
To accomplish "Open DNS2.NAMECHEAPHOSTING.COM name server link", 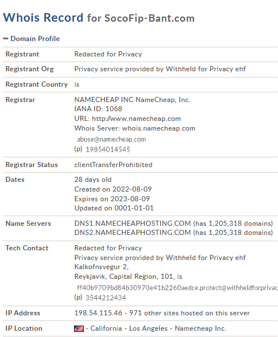I will [x=133, y=233].
